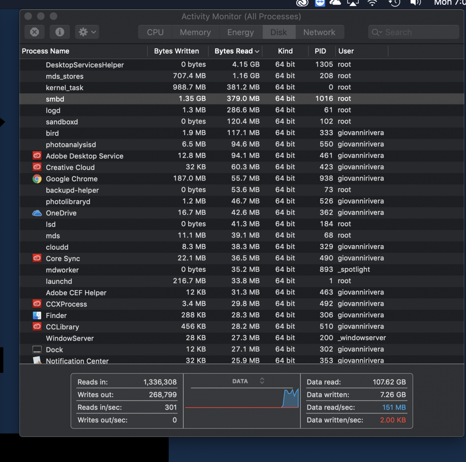
Task: Click the quit process toolbar button
Action: [x=35, y=32]
